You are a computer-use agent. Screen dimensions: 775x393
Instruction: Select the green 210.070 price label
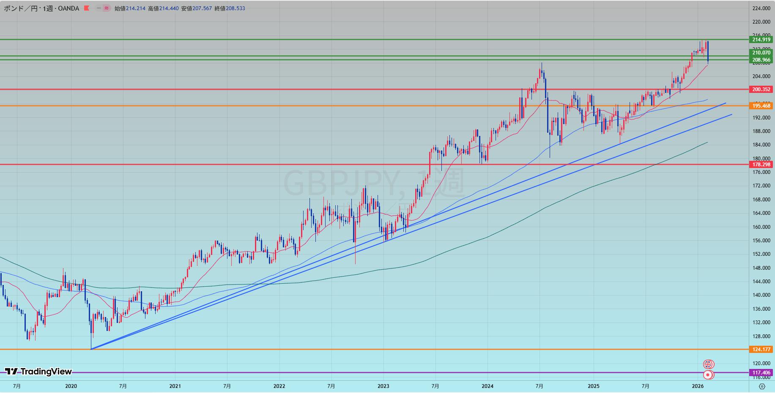pos(761,53)
